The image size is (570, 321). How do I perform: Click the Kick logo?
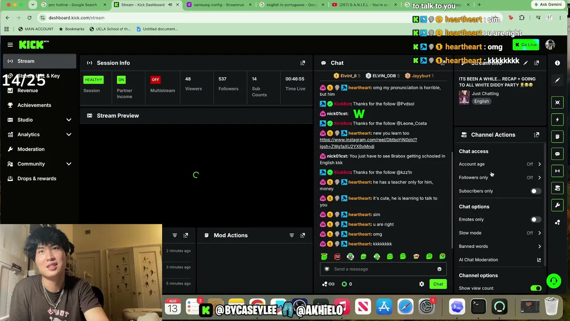pyautogui.click(x=34, y=45)
